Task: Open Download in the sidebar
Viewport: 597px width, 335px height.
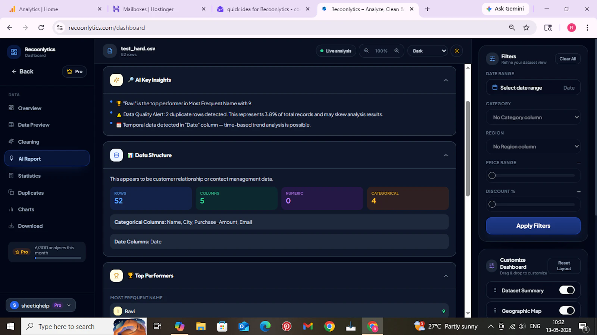Action: tap(47, 226)
